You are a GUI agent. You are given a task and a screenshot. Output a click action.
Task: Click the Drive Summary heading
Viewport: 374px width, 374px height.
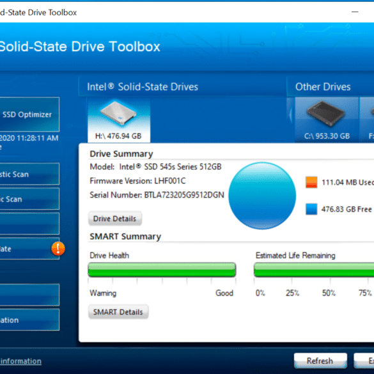coord(121,154)
